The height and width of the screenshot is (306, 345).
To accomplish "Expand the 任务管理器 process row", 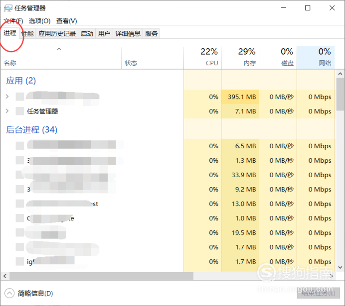I will [x=7, y=111].
